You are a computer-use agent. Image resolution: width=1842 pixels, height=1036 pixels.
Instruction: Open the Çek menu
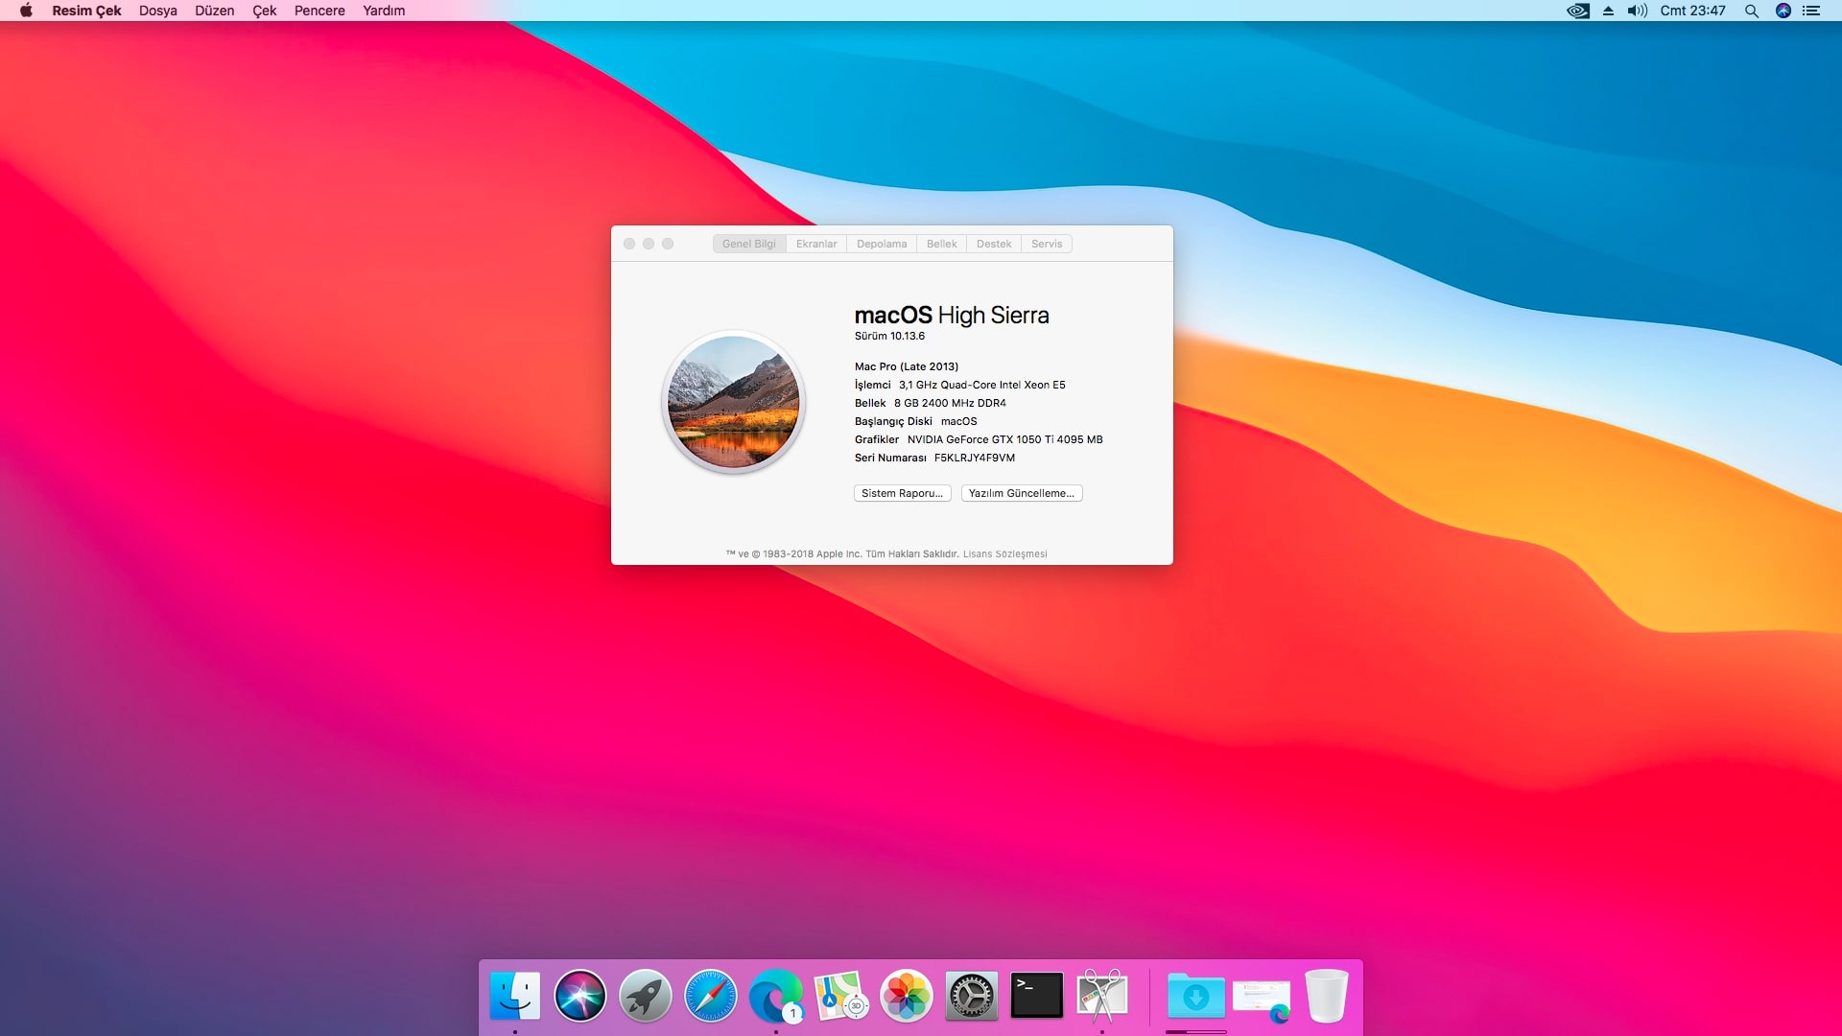pyautogui.click(x=264, y=11)
